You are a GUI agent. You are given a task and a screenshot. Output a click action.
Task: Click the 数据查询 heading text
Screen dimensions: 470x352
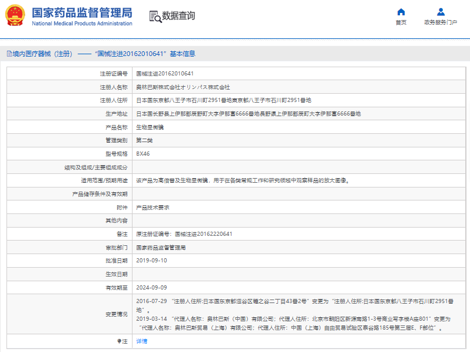click(x=178, y=16)
